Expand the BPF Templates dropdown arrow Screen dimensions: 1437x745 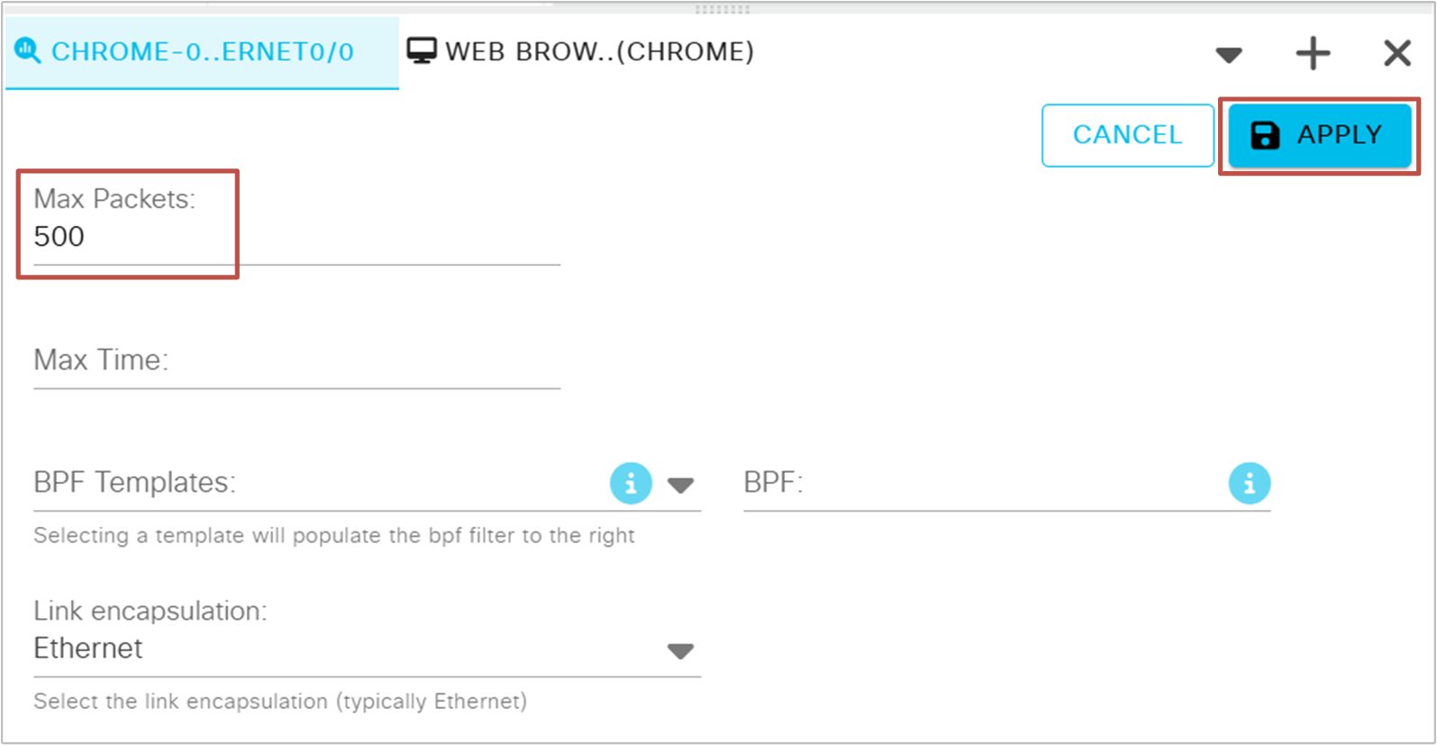coord(680,486)
